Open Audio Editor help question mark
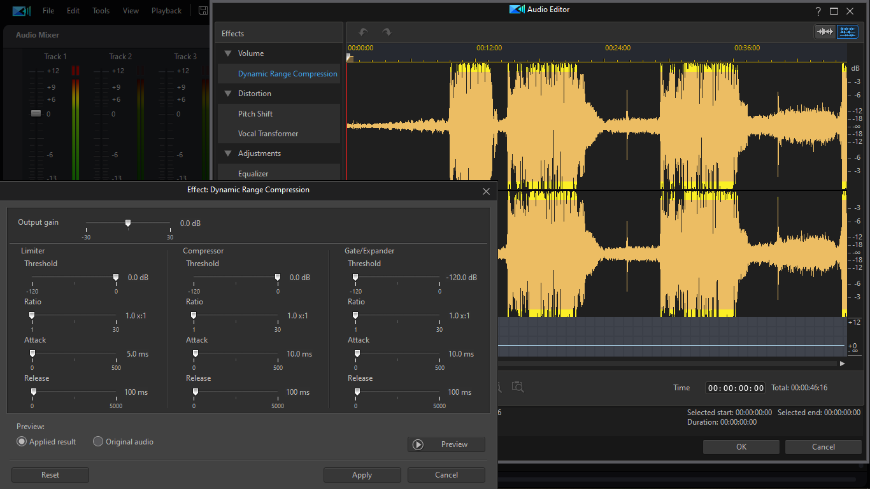 coord(818,11)
